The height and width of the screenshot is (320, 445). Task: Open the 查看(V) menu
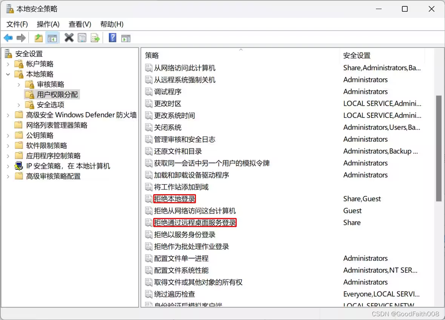[x=80, y=25]
